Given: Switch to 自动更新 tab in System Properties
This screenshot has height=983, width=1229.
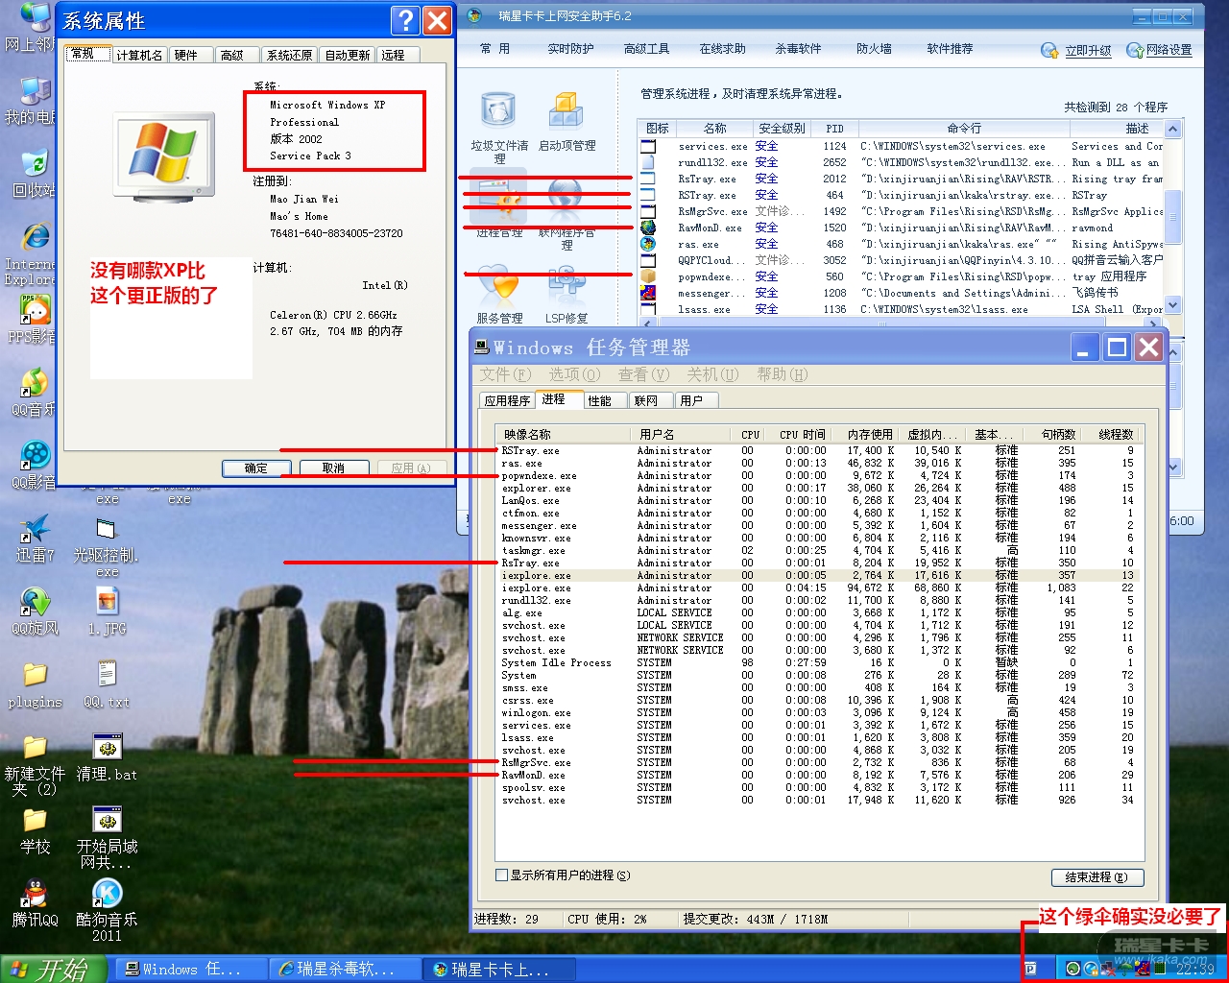Looking at the screenshot, I should 348,56.
